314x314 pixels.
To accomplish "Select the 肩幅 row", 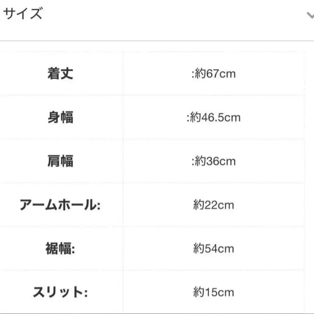I will coord(60,161).
